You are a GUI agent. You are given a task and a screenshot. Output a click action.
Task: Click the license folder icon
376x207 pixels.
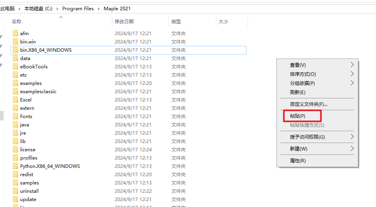click(x=16, y=149)
